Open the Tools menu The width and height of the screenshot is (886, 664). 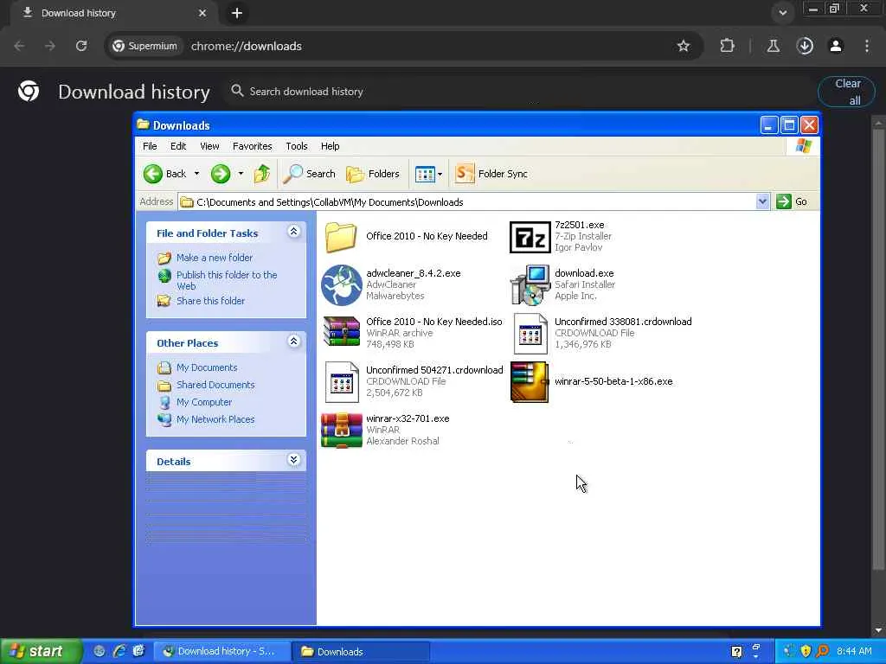pyautogui.click(x=297, y=146)
